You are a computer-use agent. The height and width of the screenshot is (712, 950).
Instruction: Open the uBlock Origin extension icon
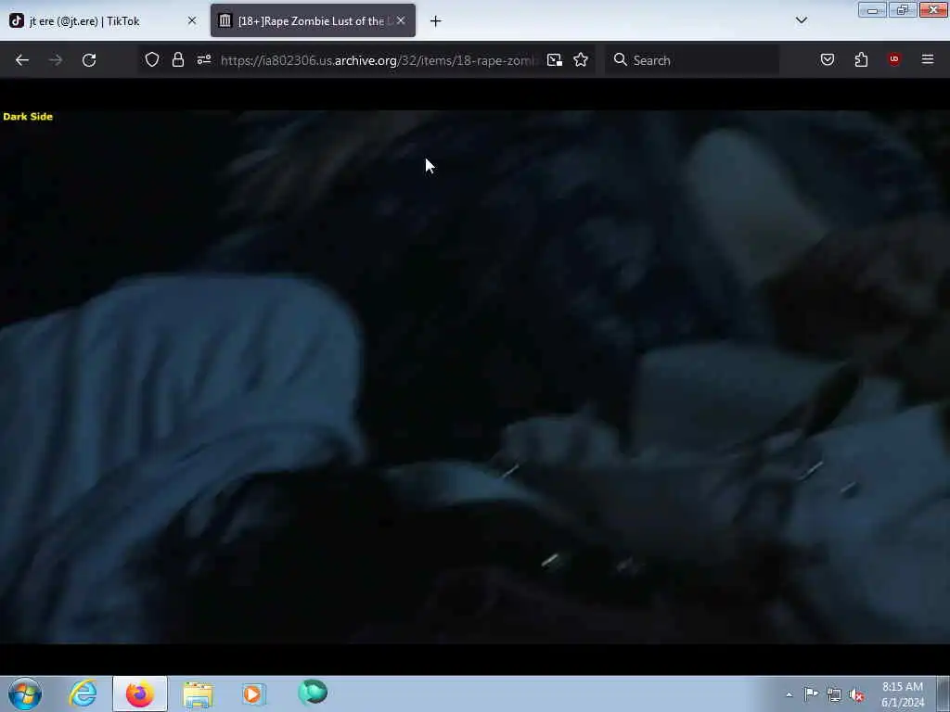[x=893, y=59]
